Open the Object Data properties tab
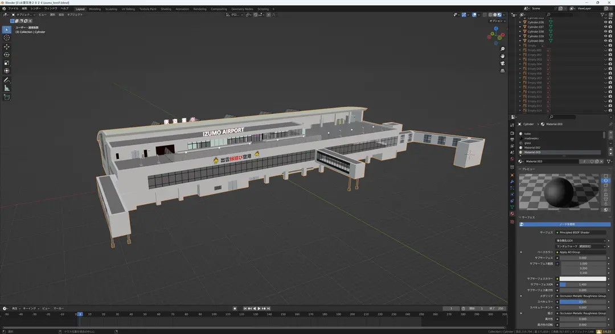The width and height of the screenshot is (615, 334). coord(512,207)
